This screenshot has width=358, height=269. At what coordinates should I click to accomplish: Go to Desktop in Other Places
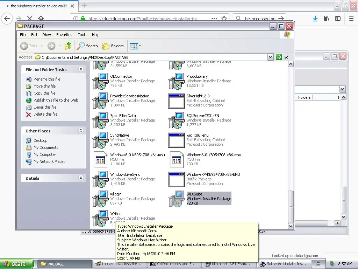[x=41, y=140]
